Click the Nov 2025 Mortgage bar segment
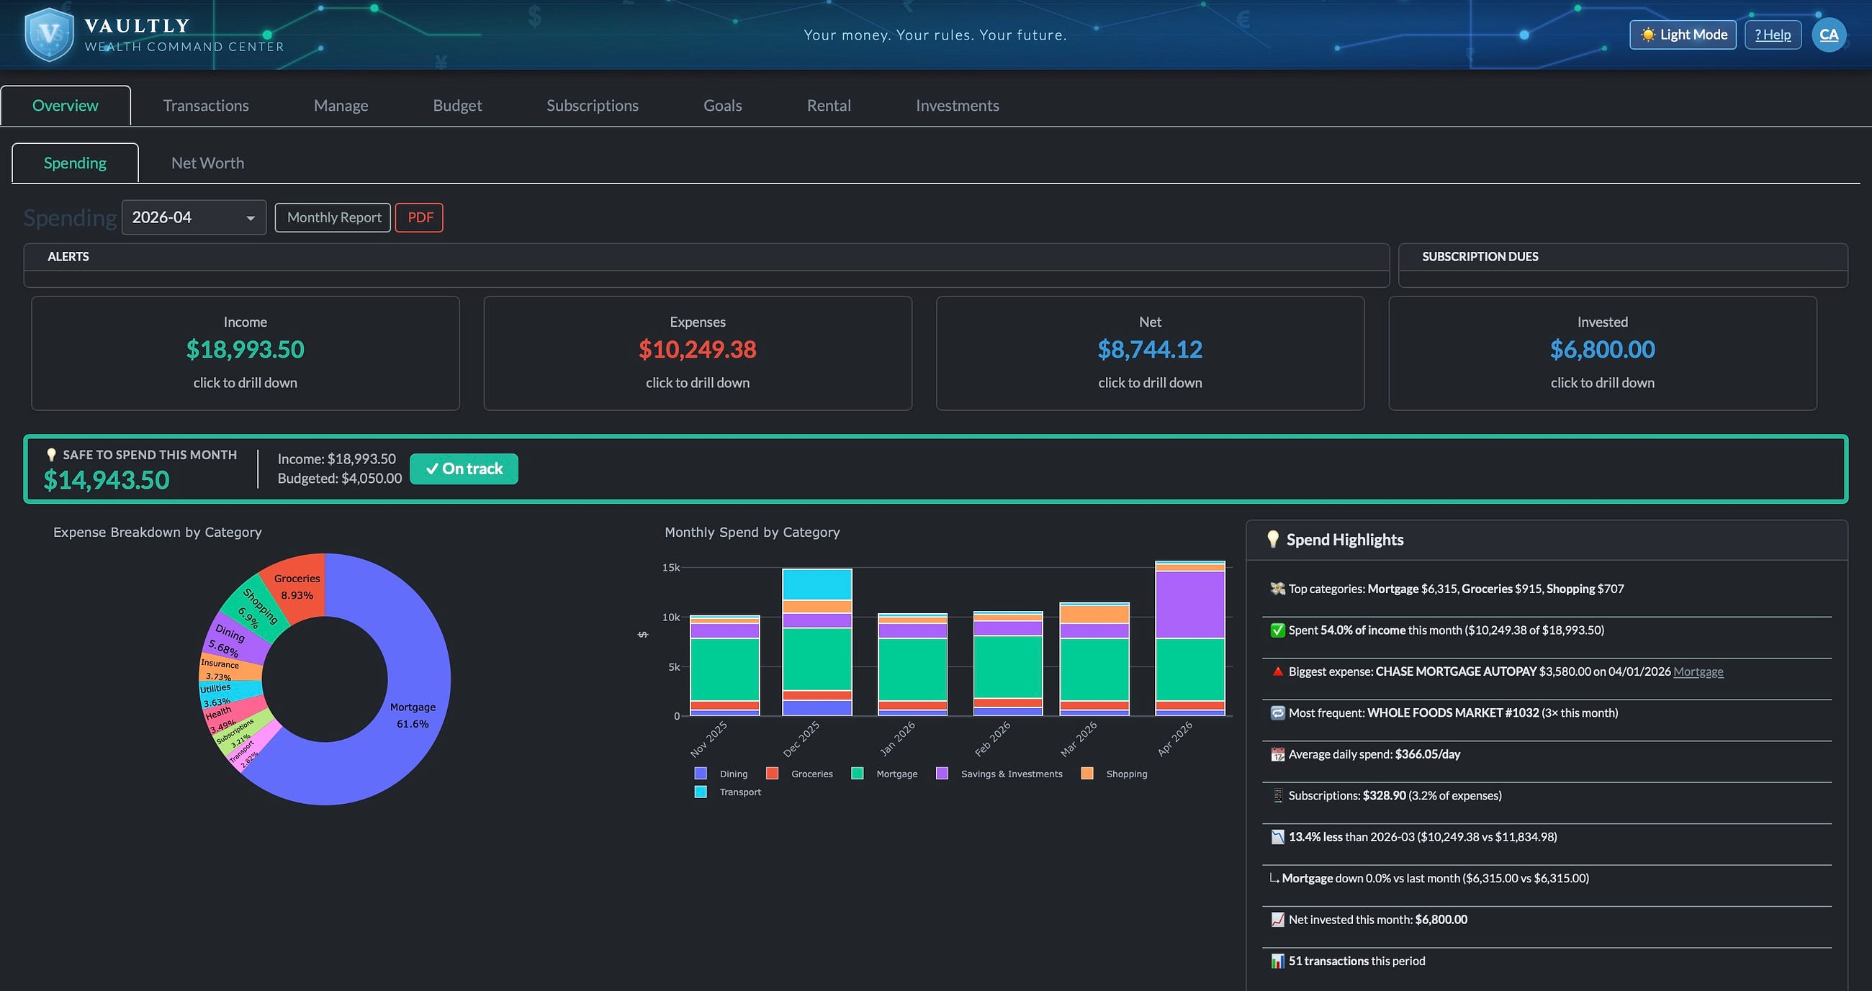This screenshot has width=1872, height=991. coord(724,669)
